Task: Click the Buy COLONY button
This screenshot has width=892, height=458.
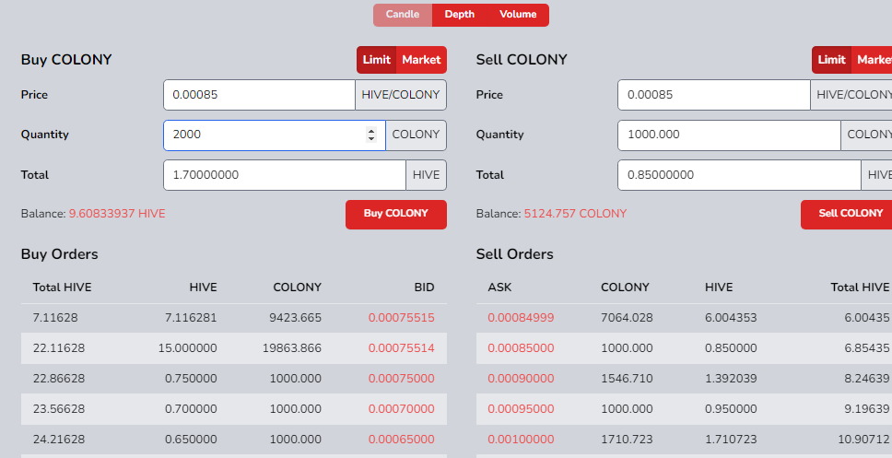Action: pos(396,214)
